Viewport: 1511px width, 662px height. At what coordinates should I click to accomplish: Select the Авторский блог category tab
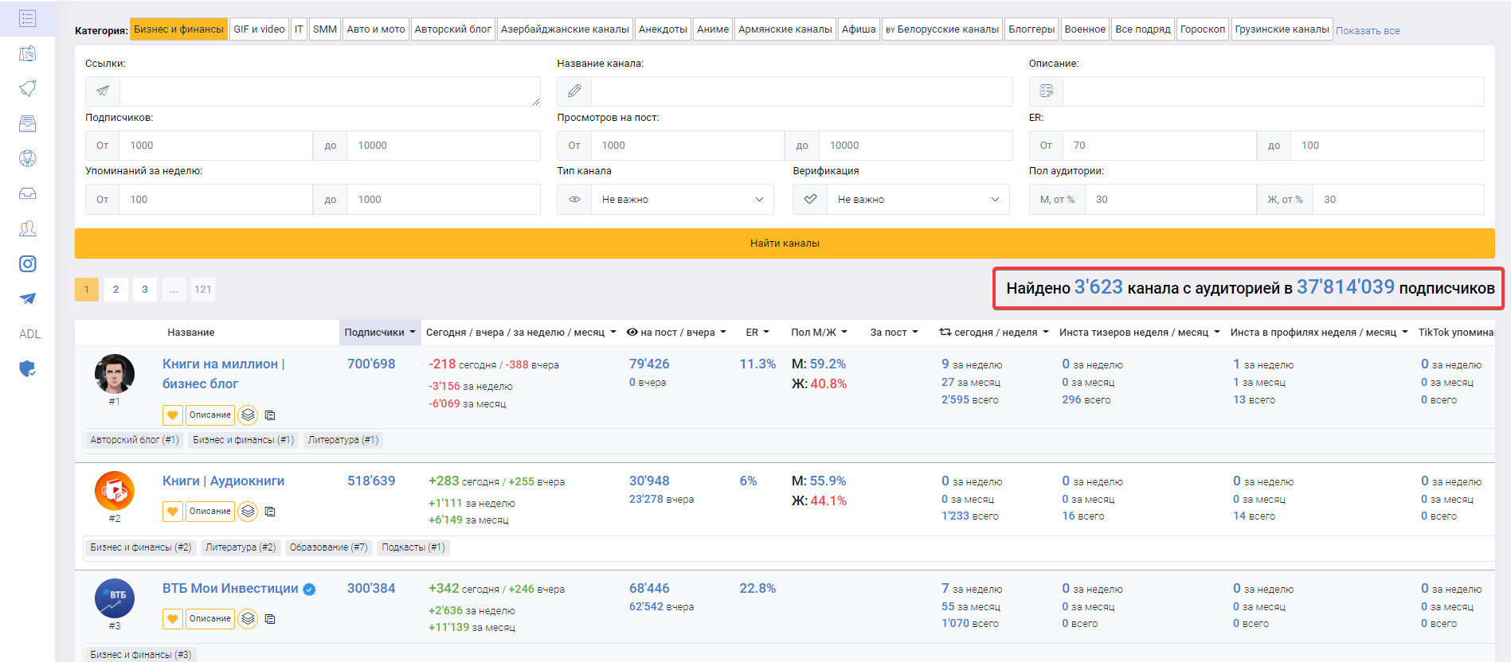(x=452, y=29)
